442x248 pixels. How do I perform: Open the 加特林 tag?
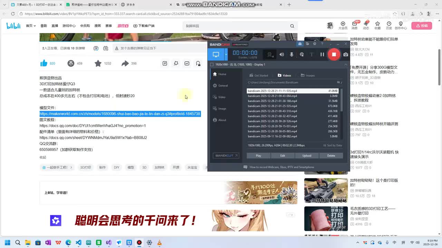point(159,167)
